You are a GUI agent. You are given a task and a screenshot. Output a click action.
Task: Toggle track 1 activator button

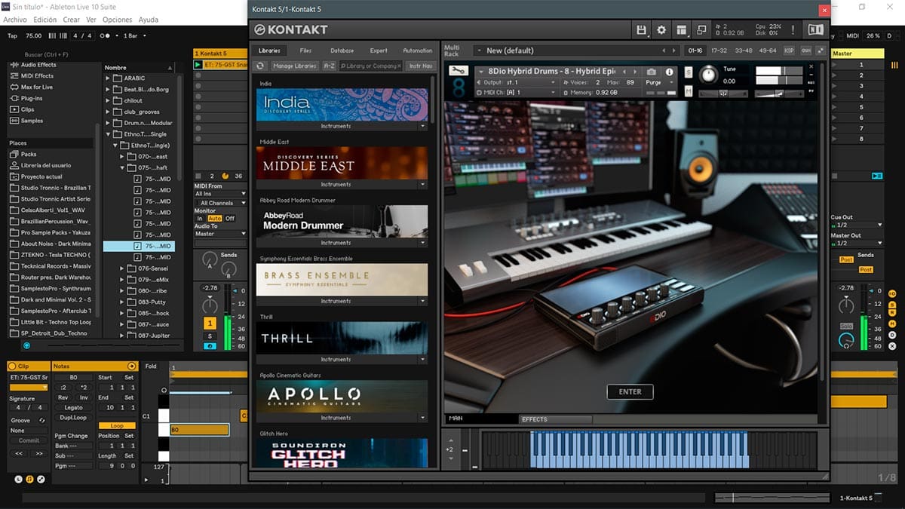(210, 323)
